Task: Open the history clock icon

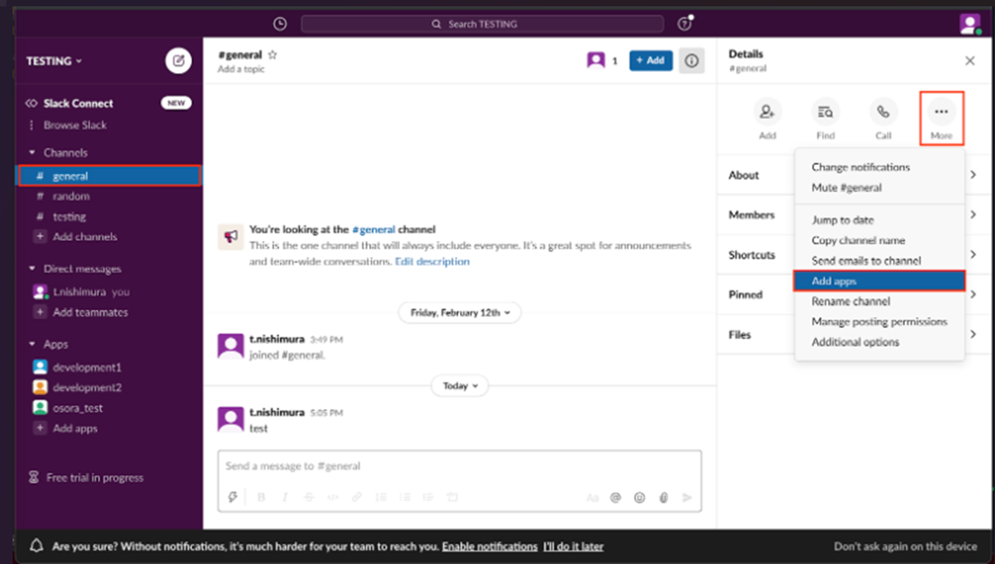Action: point(280,24)
